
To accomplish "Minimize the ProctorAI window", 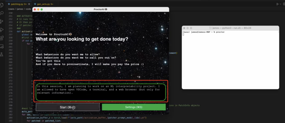I will click(38, 10).
